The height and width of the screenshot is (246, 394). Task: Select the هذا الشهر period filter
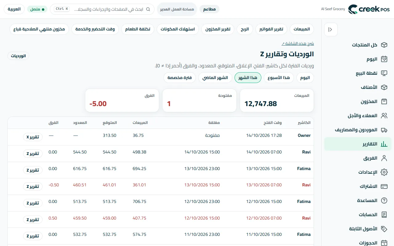[248, 78]
